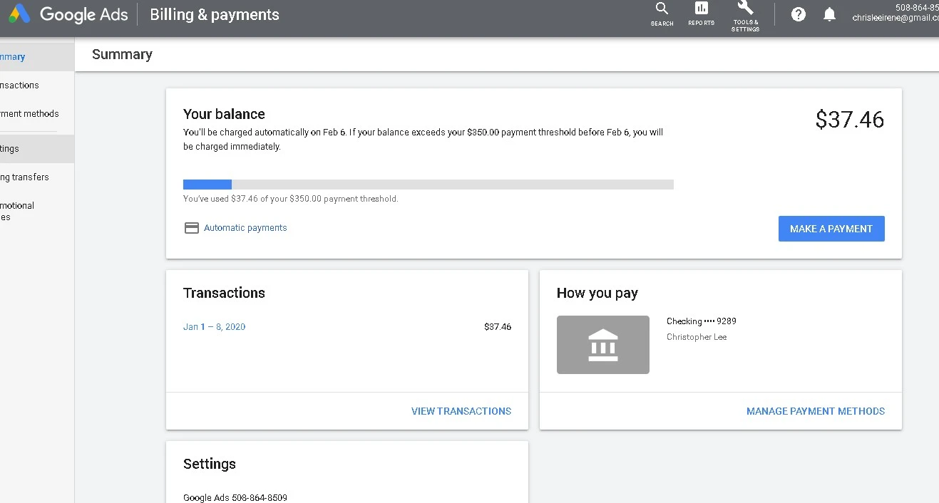Open the Automatic payments link
Viewport: 939px width, 503px height.
[x=245, y=228]
